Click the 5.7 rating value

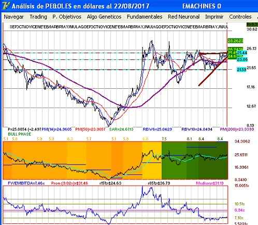point(89,139)
